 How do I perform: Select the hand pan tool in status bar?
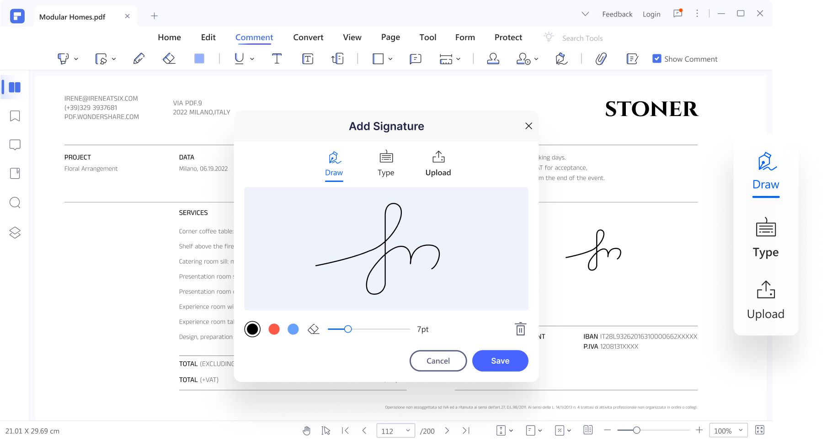(x=306, y=430)
